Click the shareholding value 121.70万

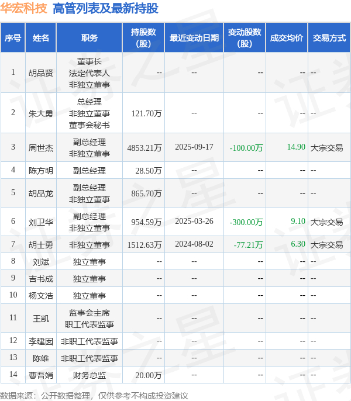pyautogui.click(x=146, y=113)
